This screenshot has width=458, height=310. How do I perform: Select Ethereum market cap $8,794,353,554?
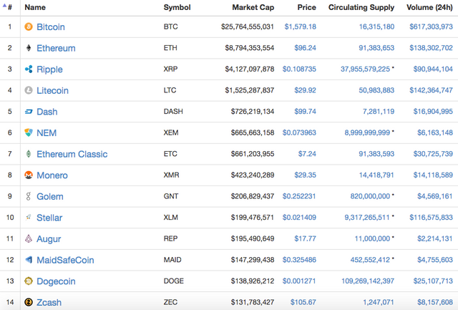click(x=250, y=48)
